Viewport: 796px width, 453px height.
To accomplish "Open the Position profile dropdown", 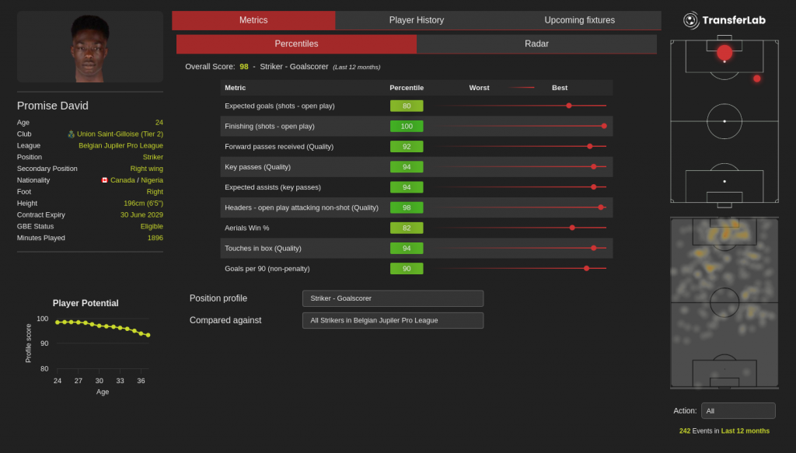I will pyautogui.click(x=393, y=298).
